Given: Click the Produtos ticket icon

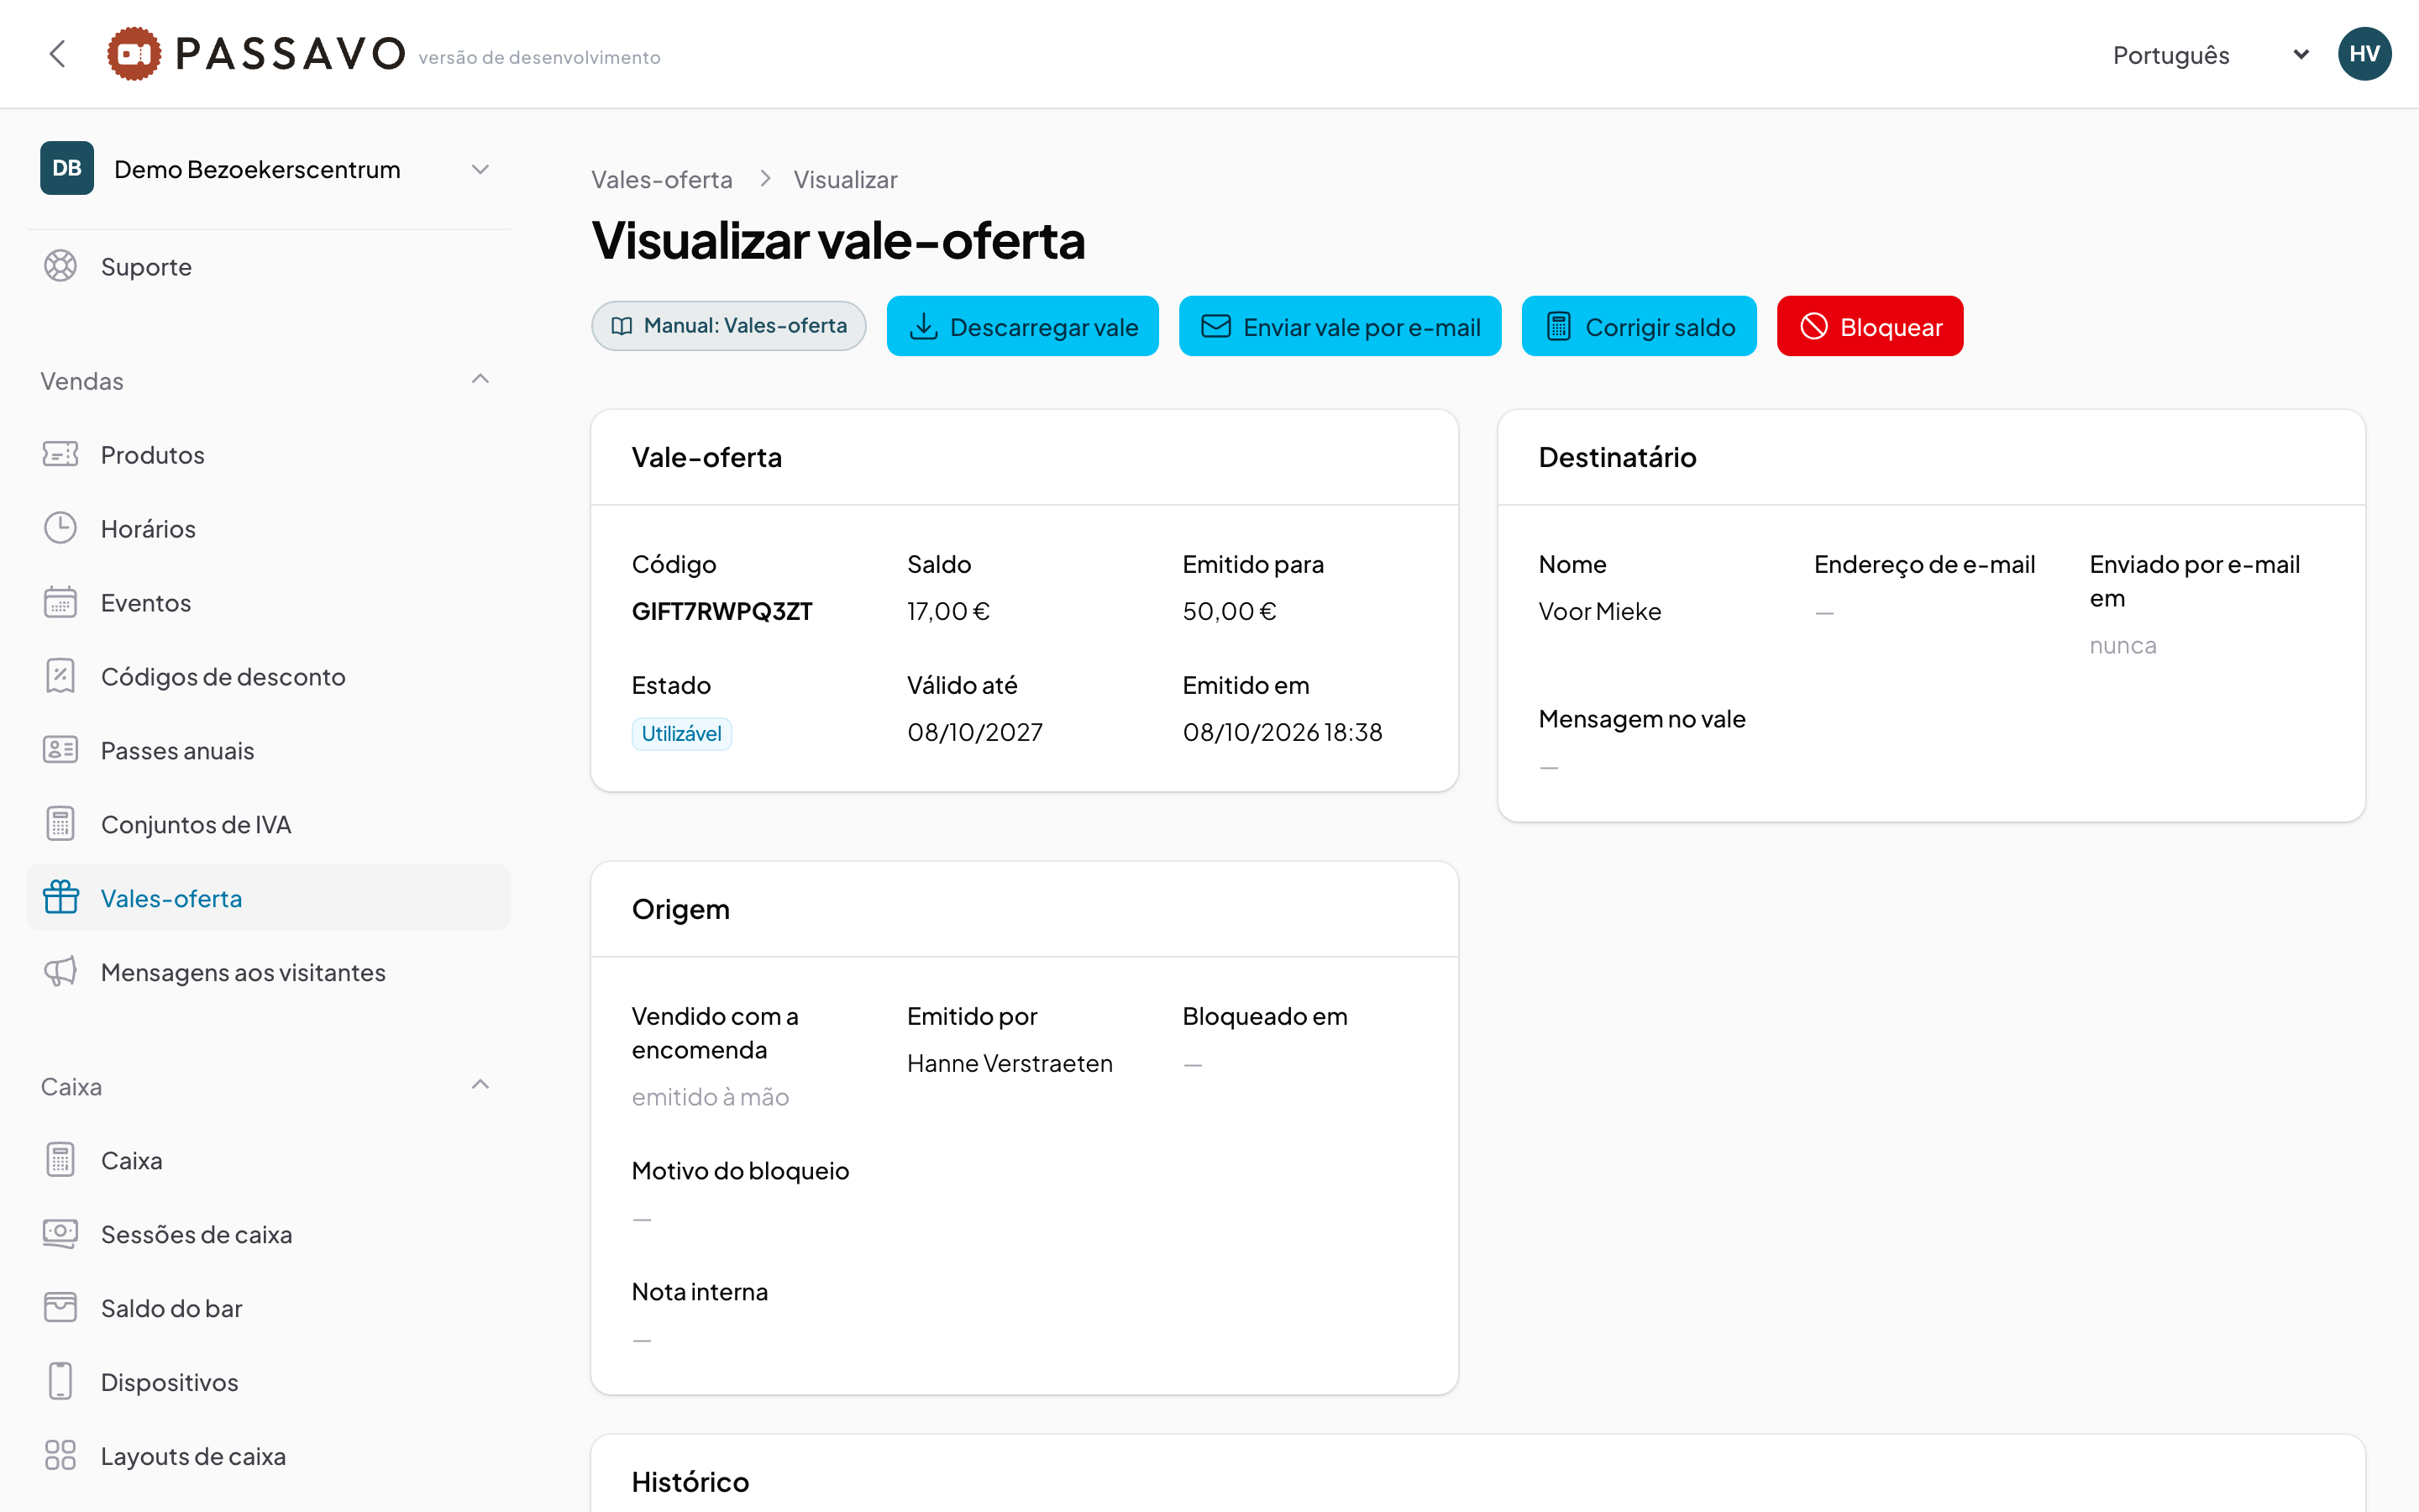Looking at the screenshot, I should 60,454.
